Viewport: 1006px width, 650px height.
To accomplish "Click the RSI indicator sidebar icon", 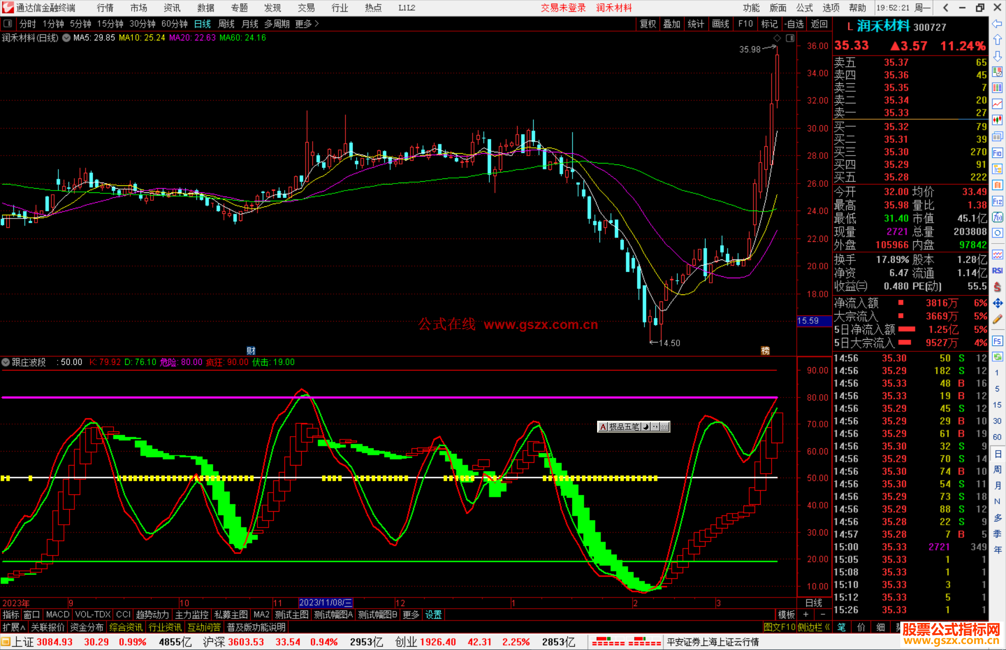I will pyautogui.click(x=997, y=271).
